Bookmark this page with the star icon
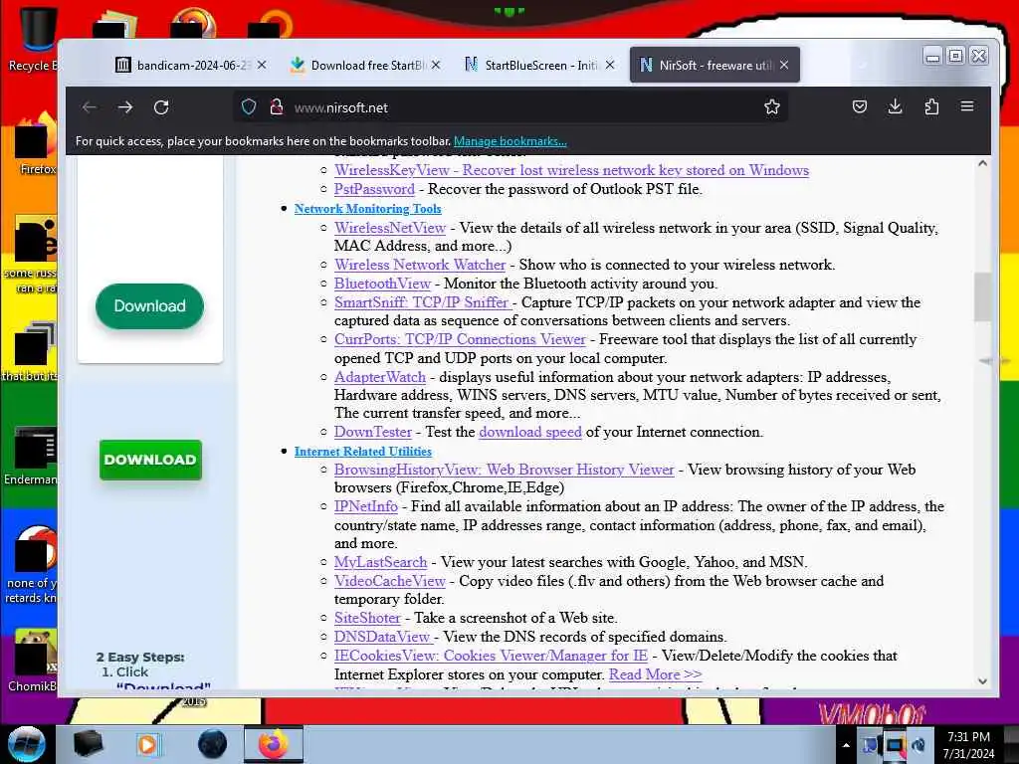This screenshot has width=1019, height=764. (x=771, y=107)
